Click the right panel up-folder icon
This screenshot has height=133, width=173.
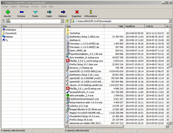point(67,21)
